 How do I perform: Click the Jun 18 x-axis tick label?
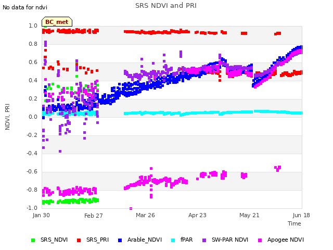301,215
